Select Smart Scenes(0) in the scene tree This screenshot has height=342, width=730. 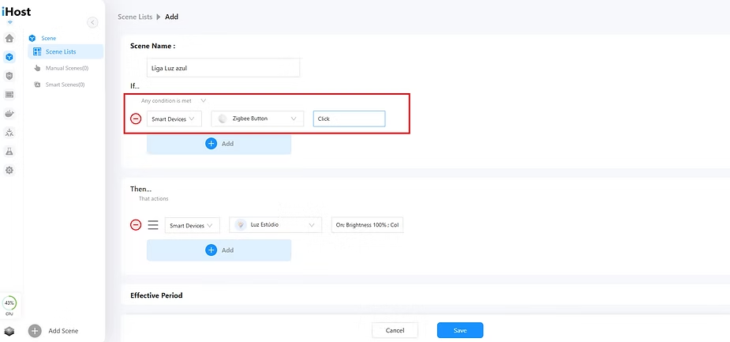pyautogui.click(x=65, y=85)
